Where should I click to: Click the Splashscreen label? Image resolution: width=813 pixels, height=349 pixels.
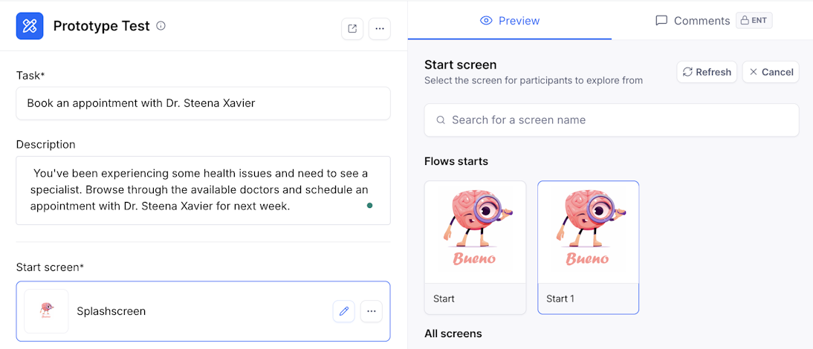111,311
